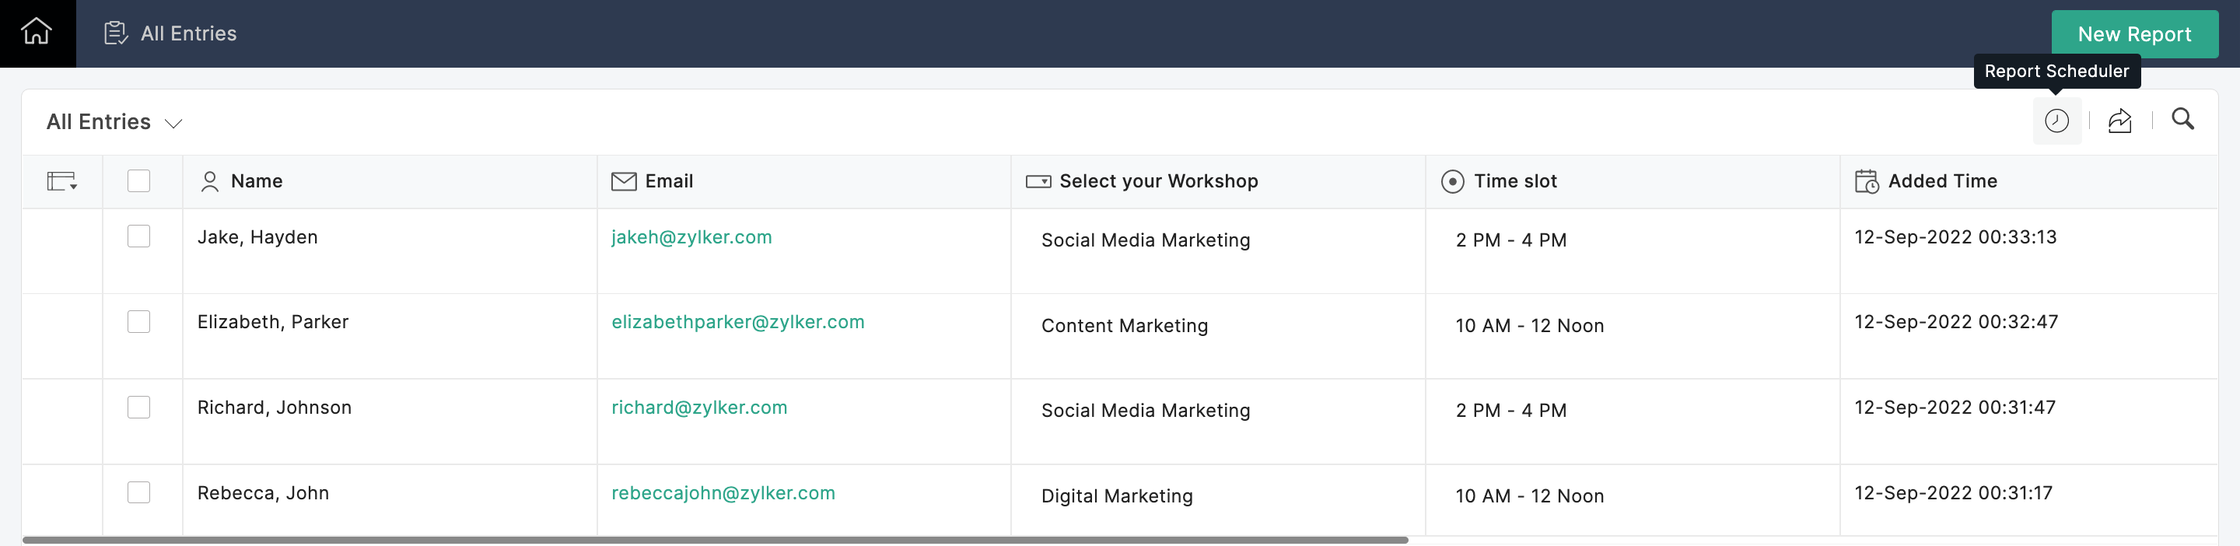Open the Report Scheduler clock icon
Viewport: 2240px width, 546px height.
(x=2056, y=121)
